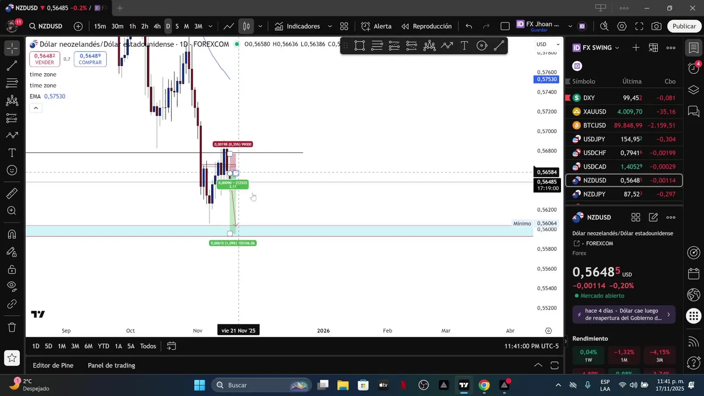Expand FX Jhoan layout dropdown arrow

point(570,26)
